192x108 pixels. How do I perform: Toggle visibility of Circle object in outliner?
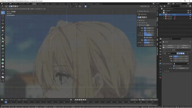click(190, 15)
